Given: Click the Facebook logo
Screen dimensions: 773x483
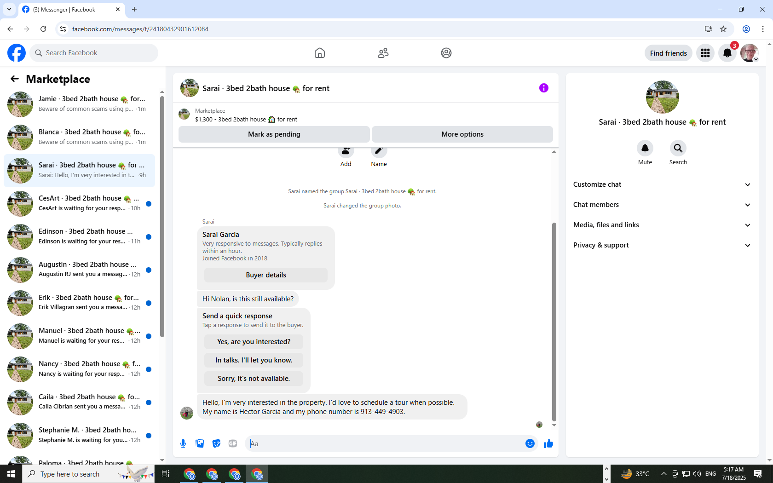Looking at the screenshot, I should [x=17, y=53].
